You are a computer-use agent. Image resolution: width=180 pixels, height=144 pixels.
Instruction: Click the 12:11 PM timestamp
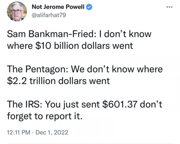19,132
